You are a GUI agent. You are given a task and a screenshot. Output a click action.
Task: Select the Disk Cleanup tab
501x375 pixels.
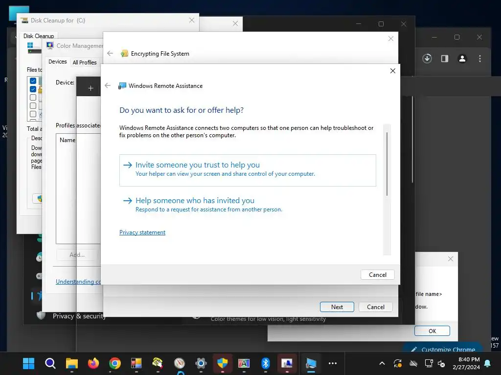pyautogui.click(x=39, y=36)
